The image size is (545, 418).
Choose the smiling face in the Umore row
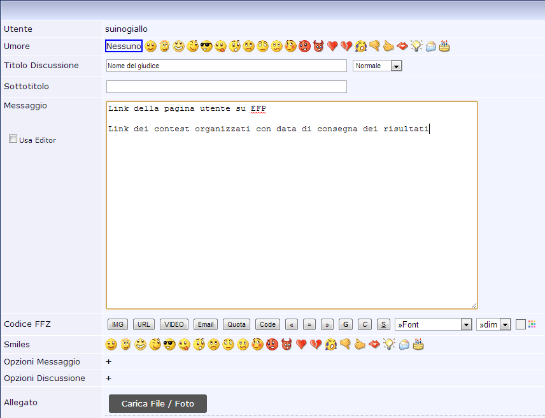150,47
